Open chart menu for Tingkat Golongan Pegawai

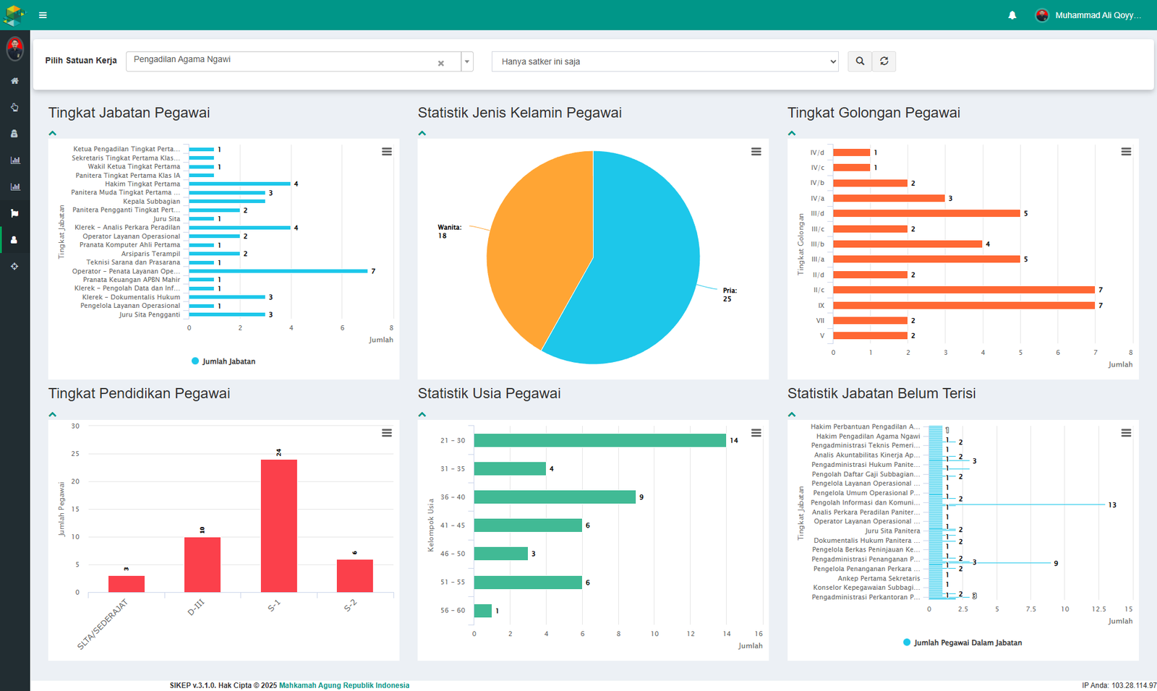tap(1126, 152)
